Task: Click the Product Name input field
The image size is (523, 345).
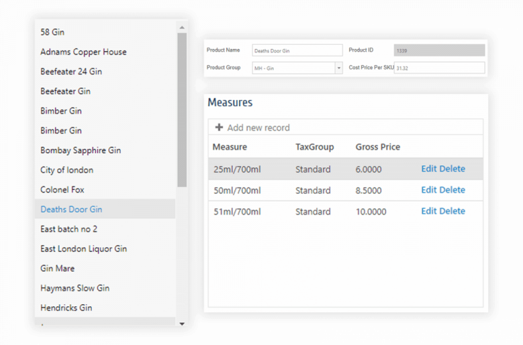Action: [297, 50]
